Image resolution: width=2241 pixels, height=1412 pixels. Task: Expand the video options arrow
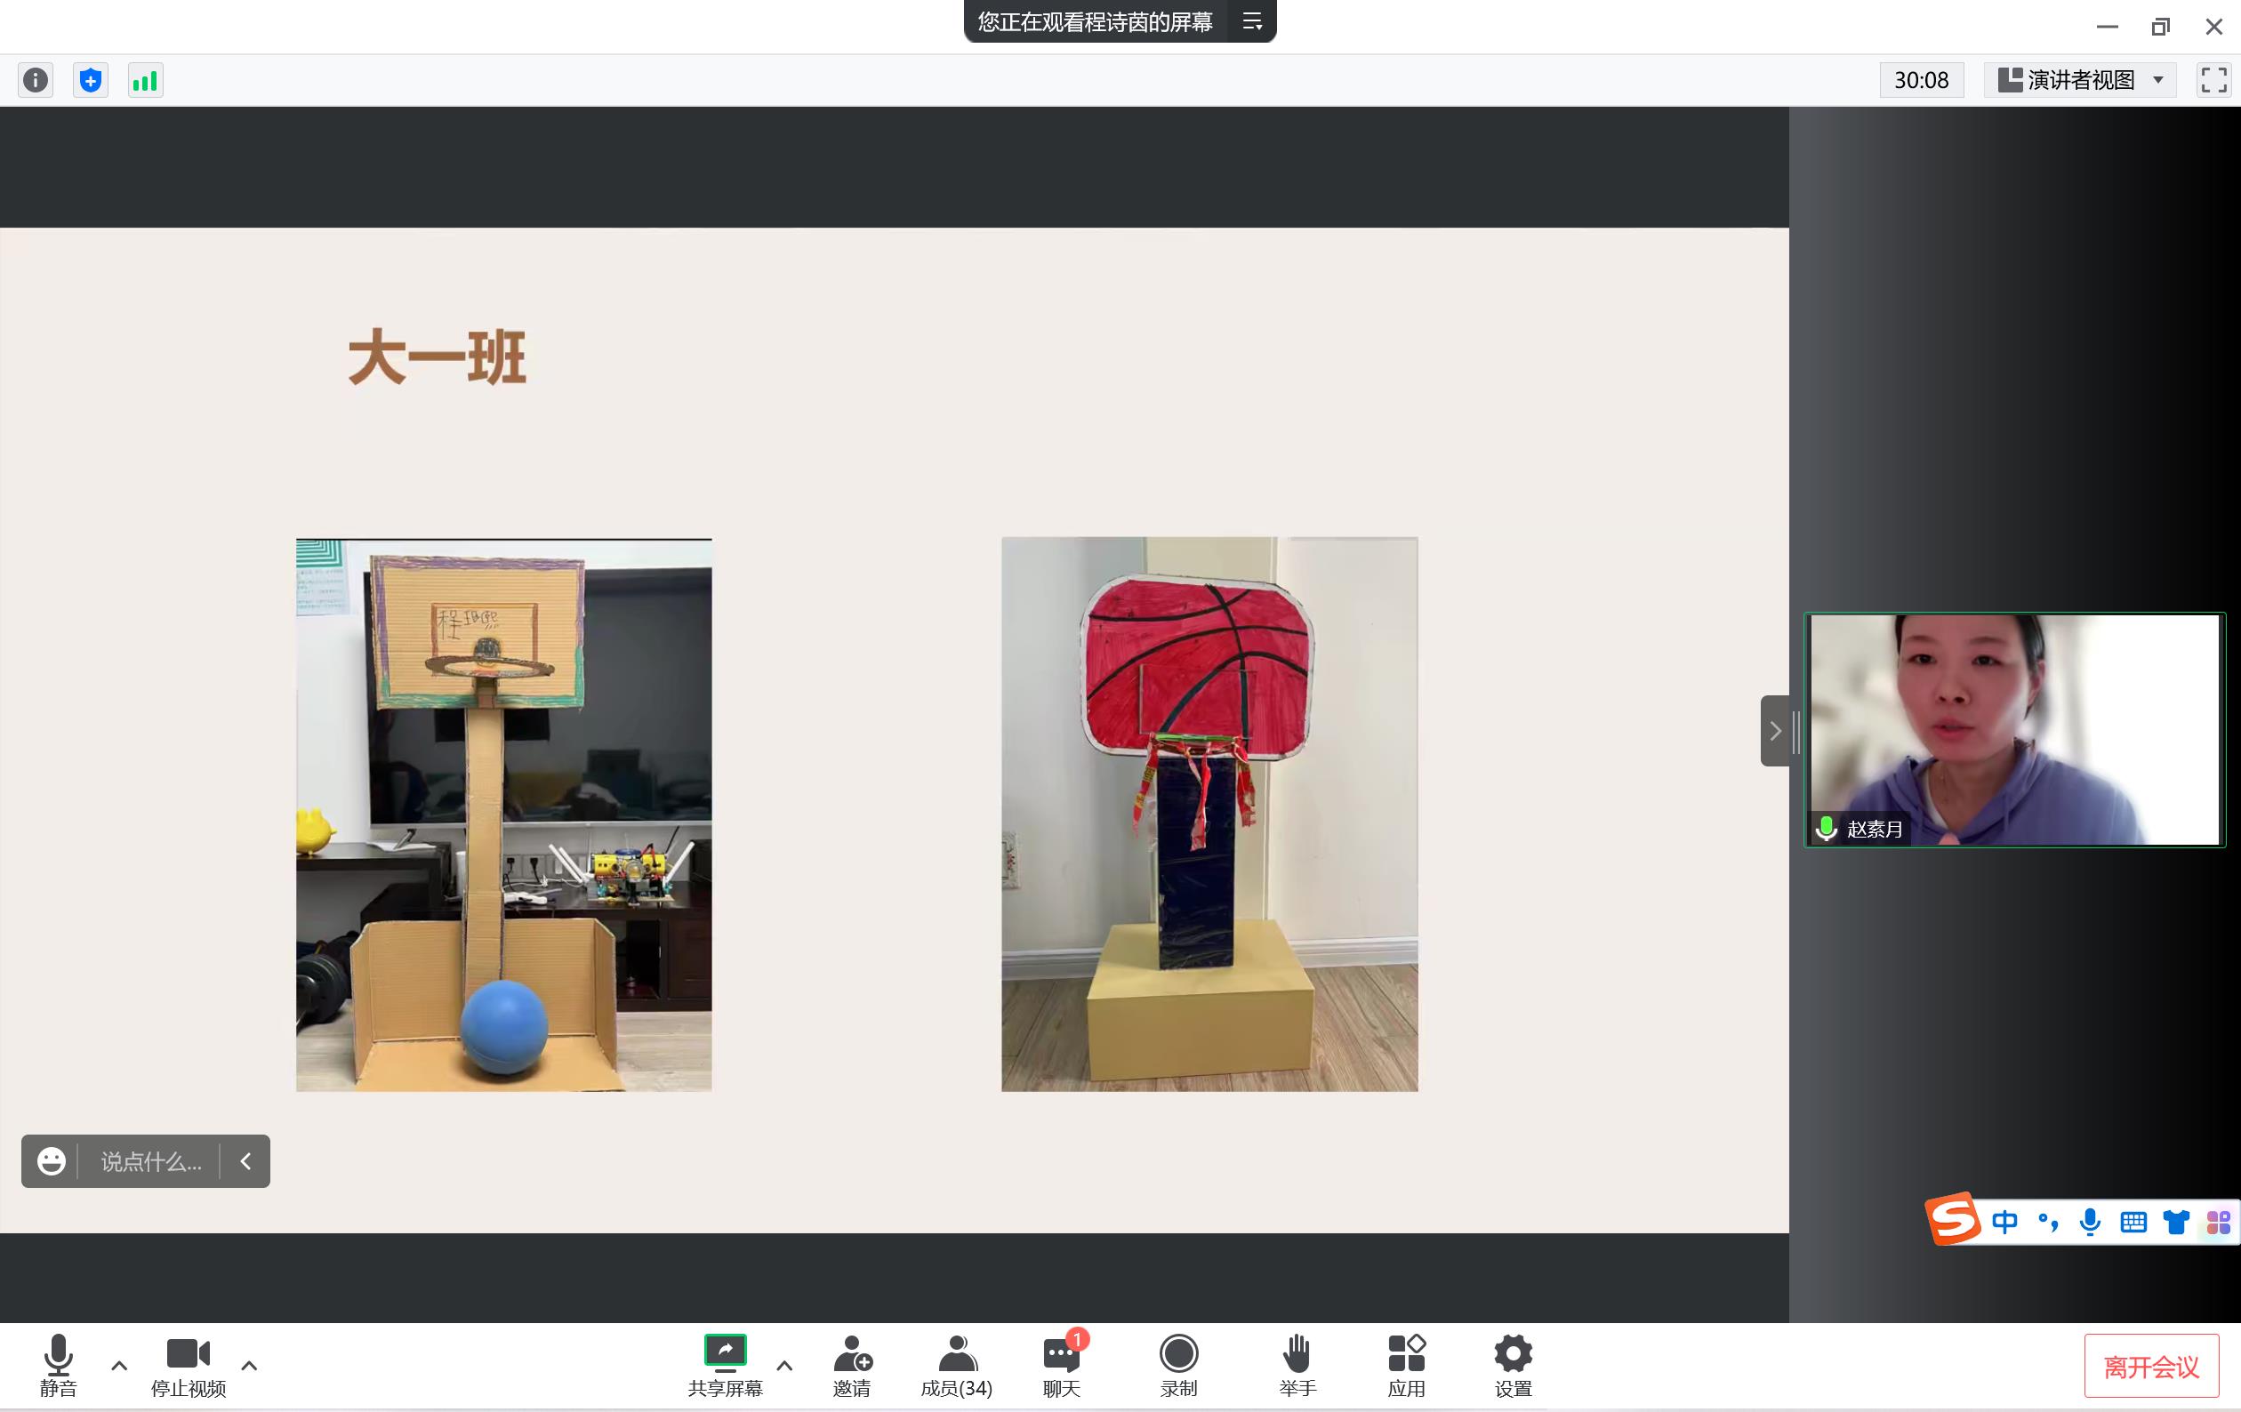[248, 1366]
